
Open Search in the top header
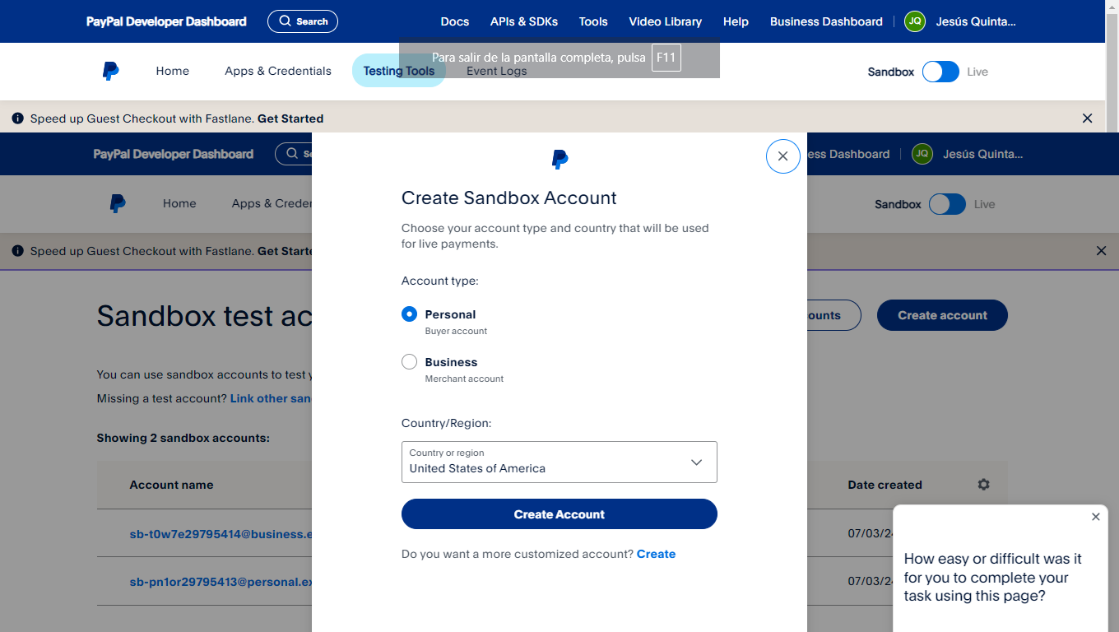pyautogui.click(x=303, y=21)
